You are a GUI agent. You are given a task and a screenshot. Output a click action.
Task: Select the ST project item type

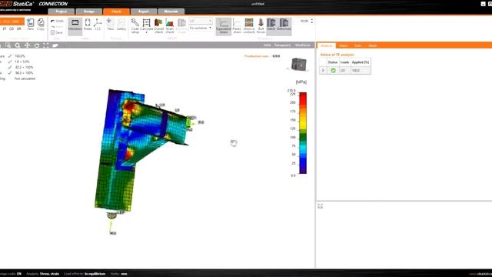point(5,28)
